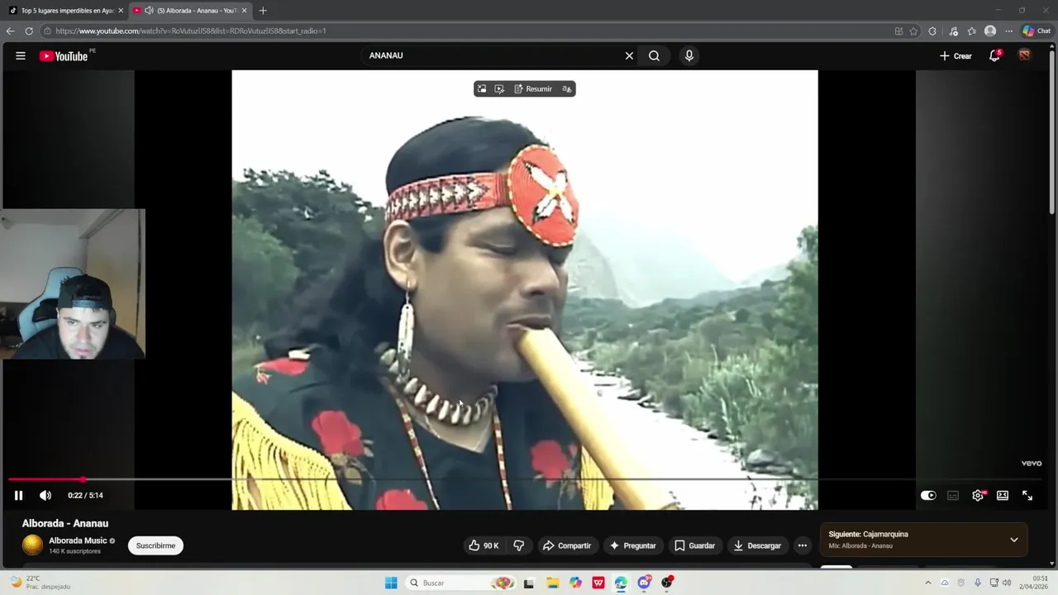1058x595 pixels.
Task: Open the Alborada Music channel avatar
Action: point(32,545)
